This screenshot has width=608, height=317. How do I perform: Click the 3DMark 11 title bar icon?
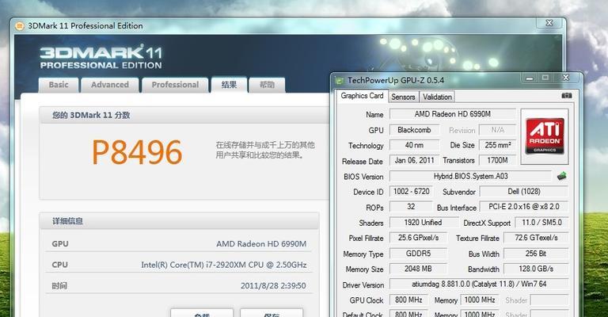[19, 26]
